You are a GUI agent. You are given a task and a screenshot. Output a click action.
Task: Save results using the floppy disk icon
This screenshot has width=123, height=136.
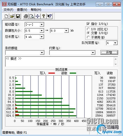[x=18, y=16]
